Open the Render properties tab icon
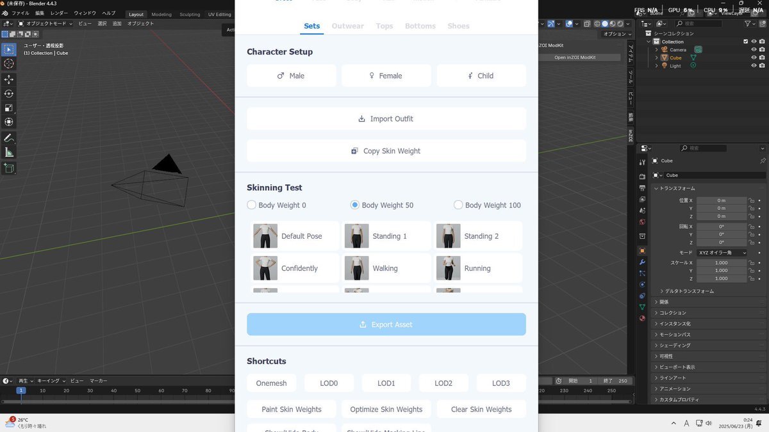 pos(642,176)
